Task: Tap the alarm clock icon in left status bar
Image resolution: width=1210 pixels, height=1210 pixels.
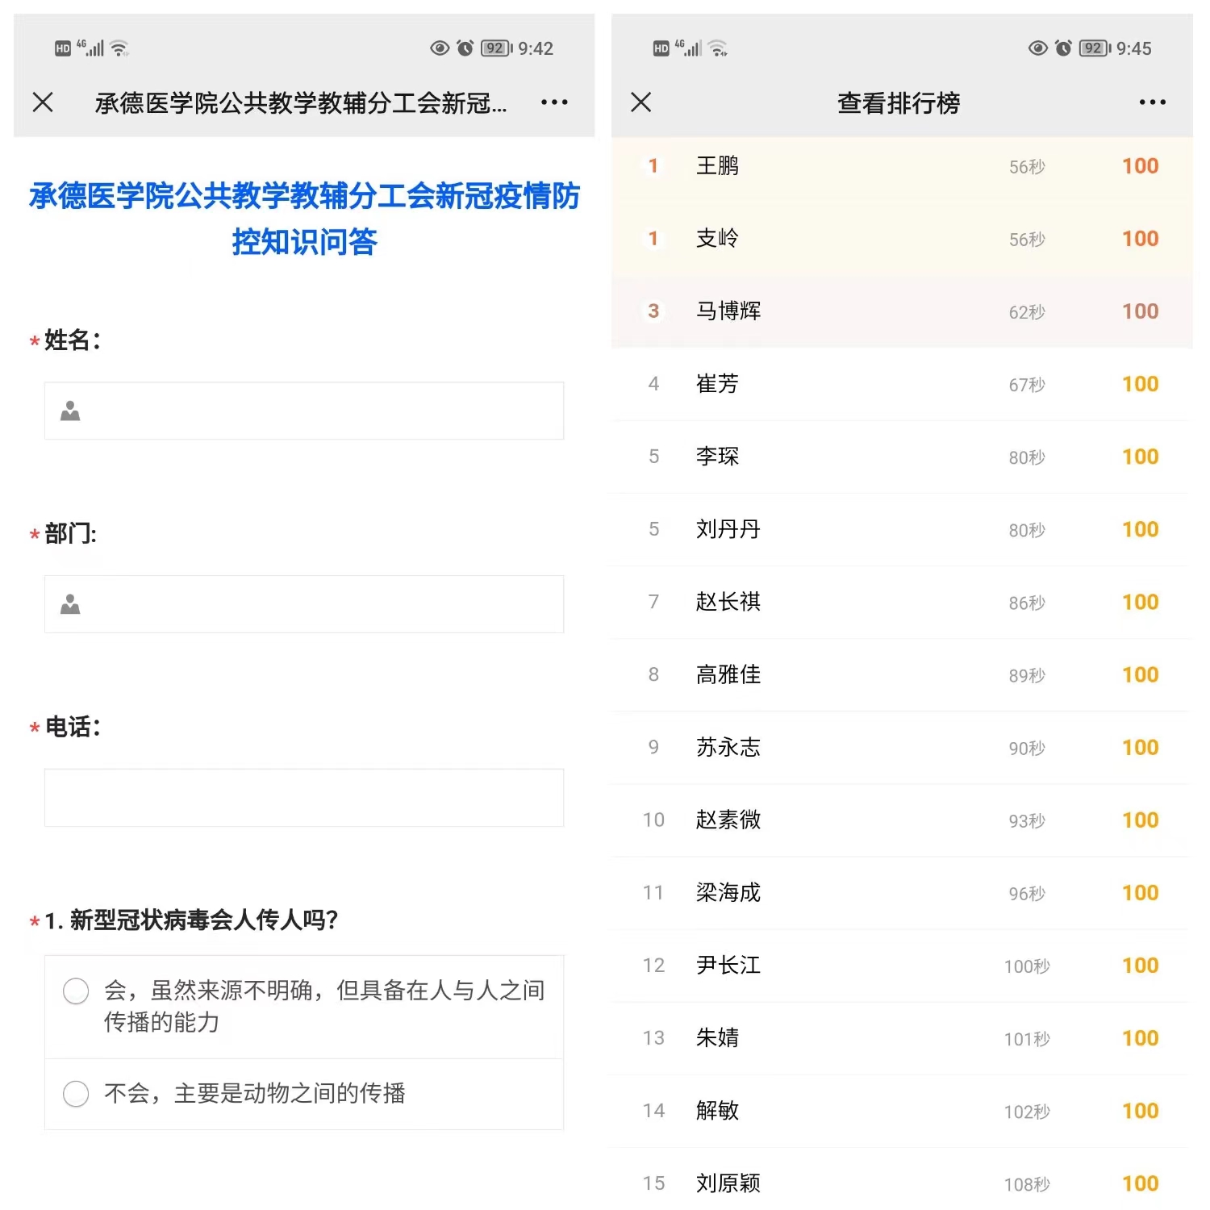Action: [x=465, y=48]
